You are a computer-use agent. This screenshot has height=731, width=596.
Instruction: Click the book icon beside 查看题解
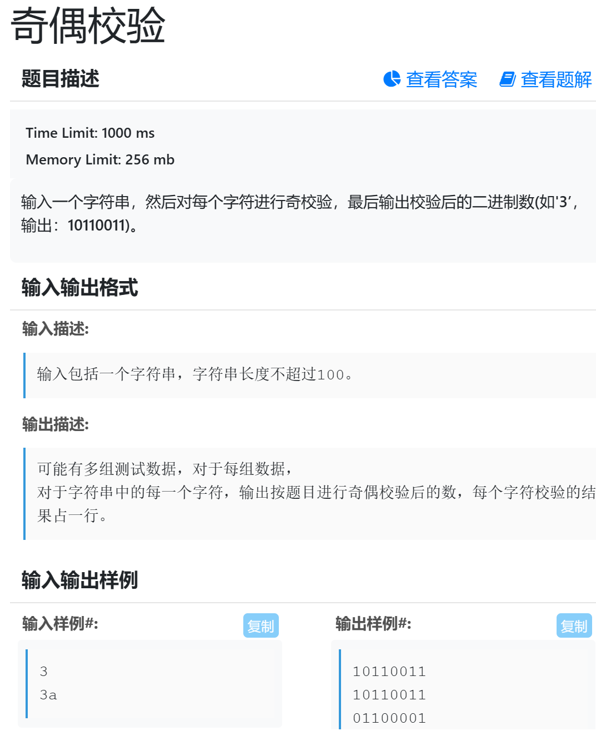click(507, 79)
